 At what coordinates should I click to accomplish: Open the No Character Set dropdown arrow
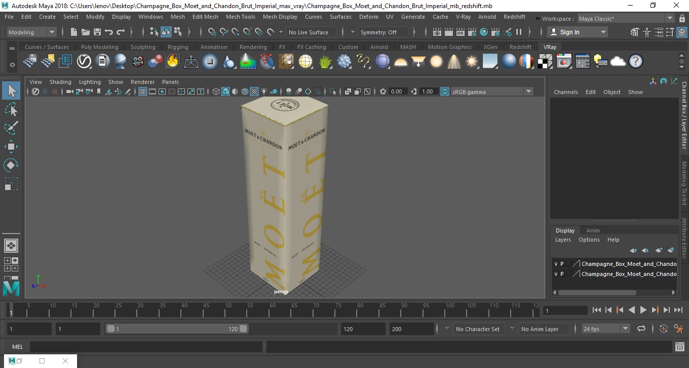point(447,329)
